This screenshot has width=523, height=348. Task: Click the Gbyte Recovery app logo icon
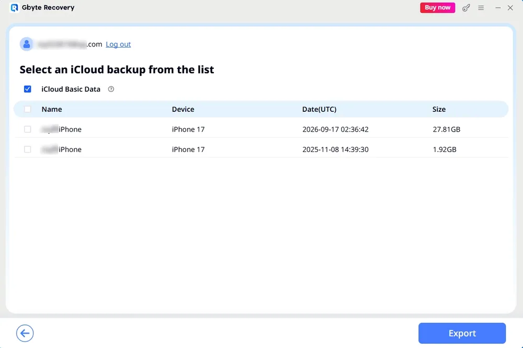tap(14, 8)
